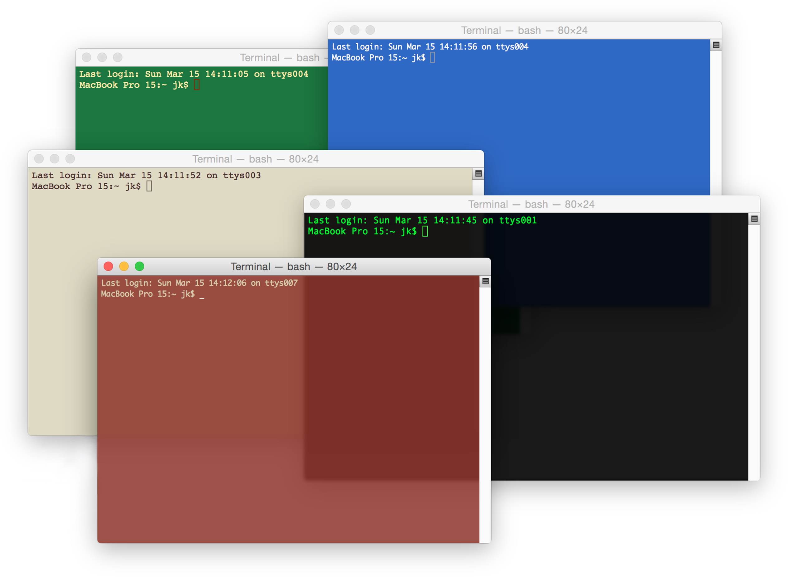Click close button of blue terminal window
788x577 pixels.
(339, 30)
